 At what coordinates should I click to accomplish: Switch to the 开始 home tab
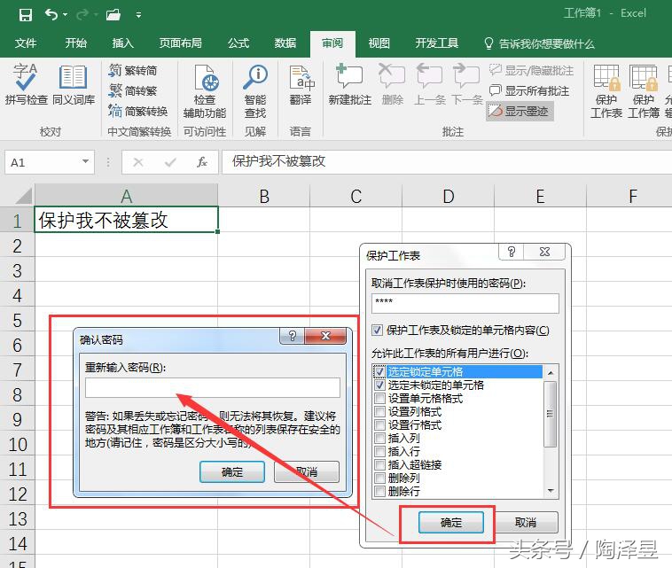[76, 43]
